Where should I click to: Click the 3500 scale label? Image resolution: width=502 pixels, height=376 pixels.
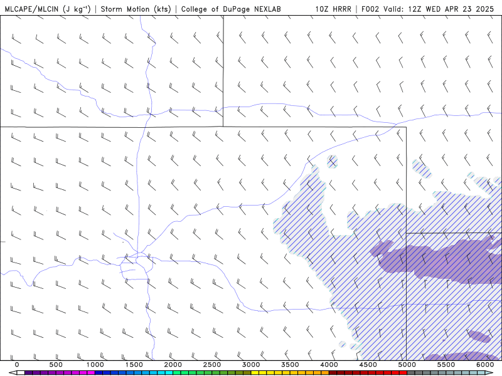pyautogui.click(x=291, y=365)
